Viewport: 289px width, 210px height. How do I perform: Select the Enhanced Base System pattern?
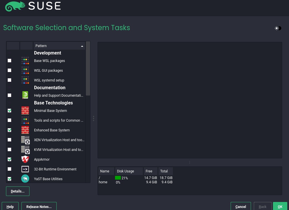[x=52, y=130]
